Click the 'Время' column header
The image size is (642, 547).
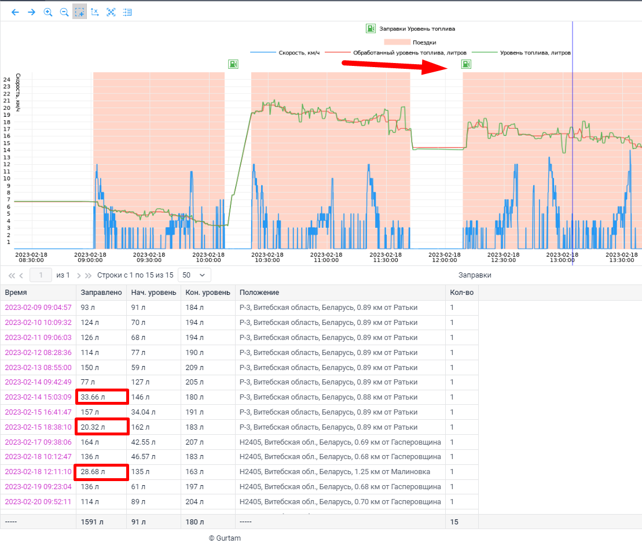click(16, 293)
